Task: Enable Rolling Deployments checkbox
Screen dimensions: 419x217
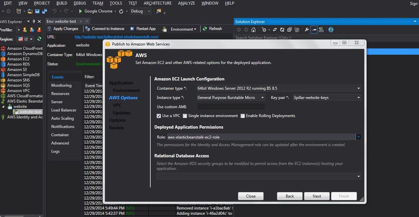Action: (x=243, y=116)
